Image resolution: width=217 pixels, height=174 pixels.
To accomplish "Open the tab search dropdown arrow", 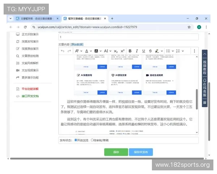I will [x=10, y=18].
